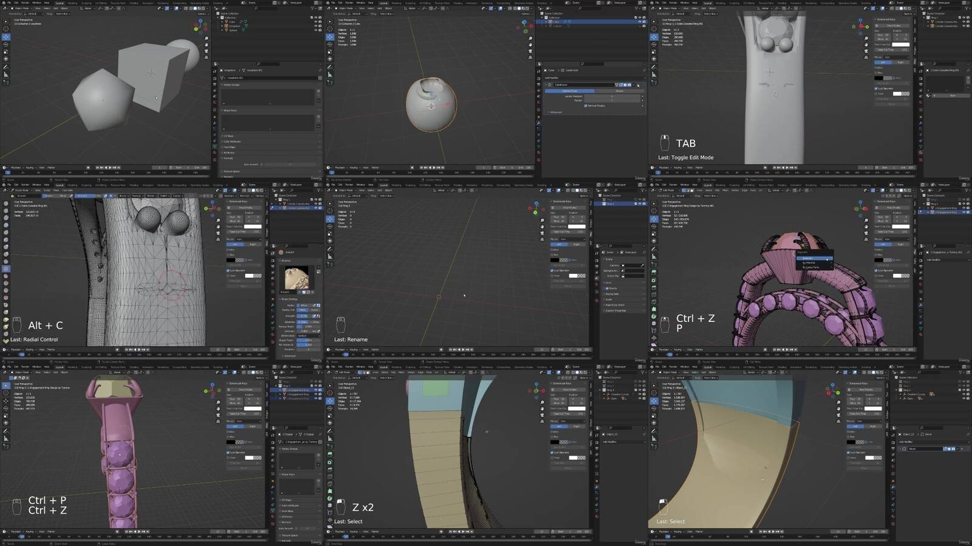Choose Selection in Separate menu
This screenshot has width=972, height=546.
pos(815,258)
